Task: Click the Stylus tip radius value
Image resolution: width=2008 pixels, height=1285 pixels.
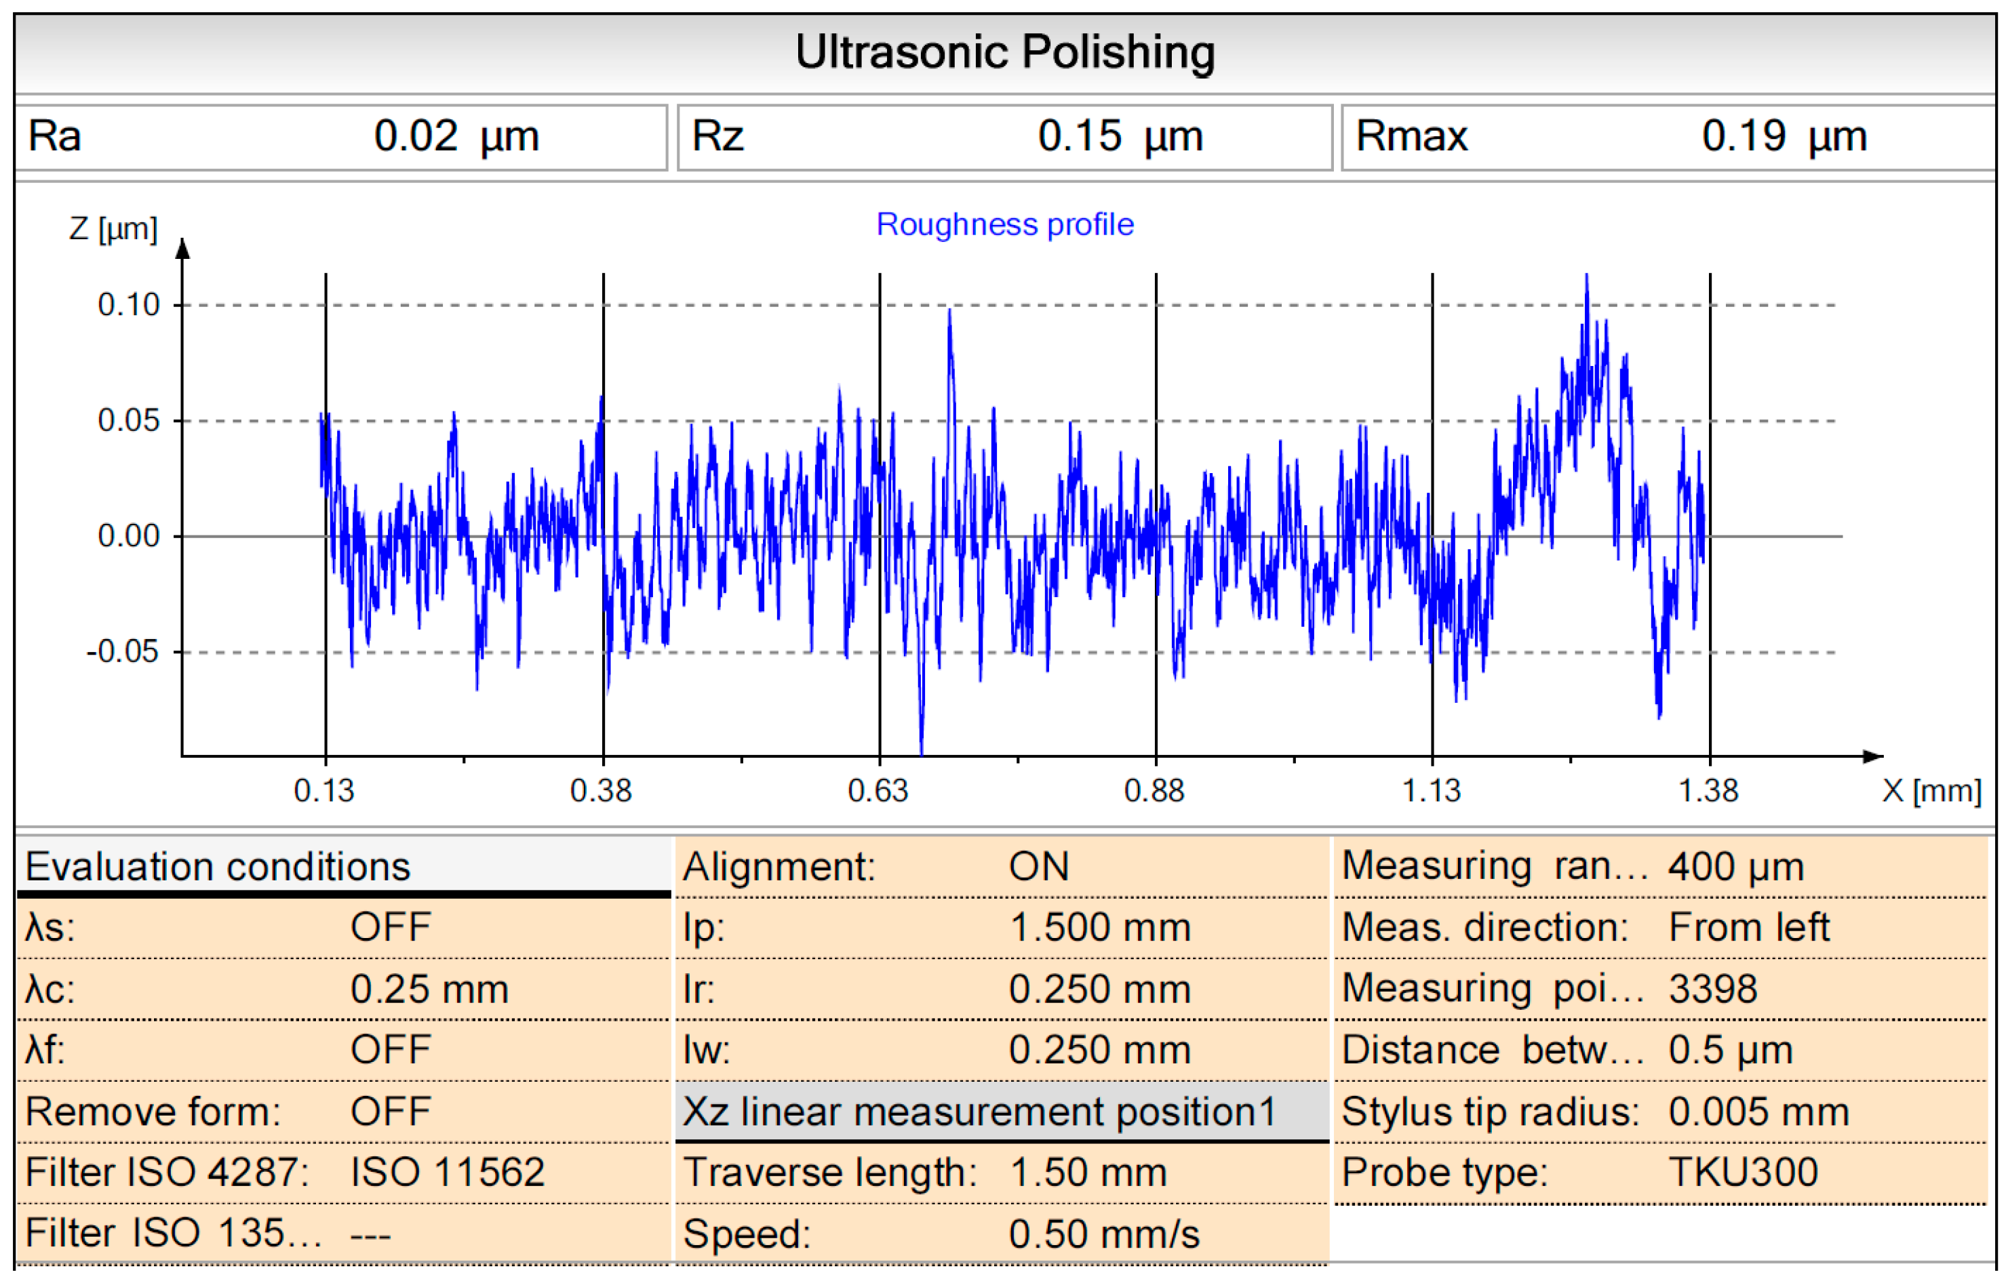Action: 1758,1111
